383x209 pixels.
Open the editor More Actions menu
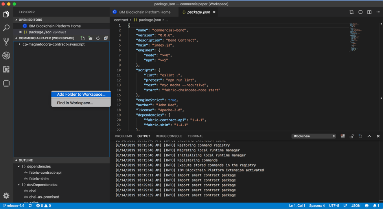point(378,12)
